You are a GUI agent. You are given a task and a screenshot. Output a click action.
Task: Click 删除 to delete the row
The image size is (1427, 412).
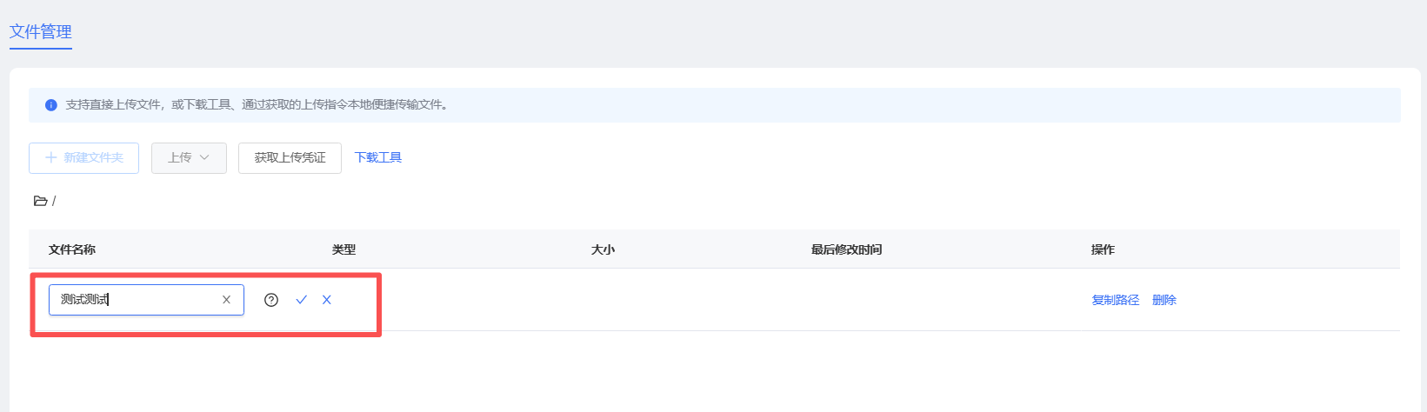[1164, 300]
